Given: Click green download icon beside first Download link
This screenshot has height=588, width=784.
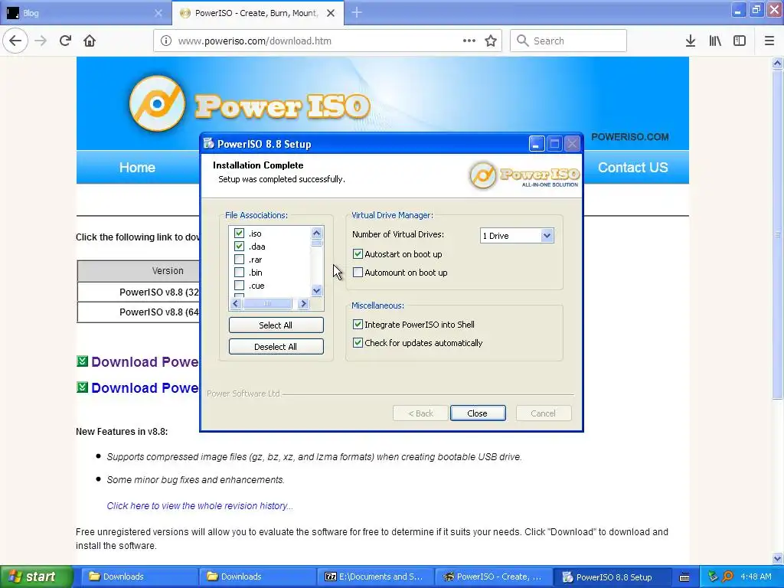Looking at the screenshot, I should tap(83, 361).
